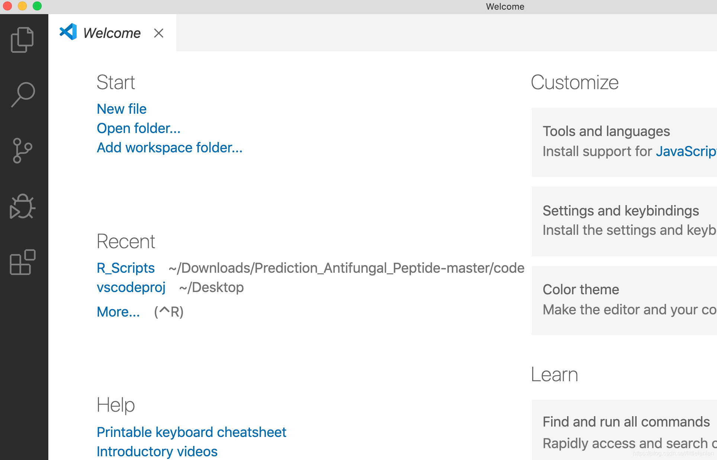Click Find and run all commands card
717x460 pixels.
click(x=624, y=431)
